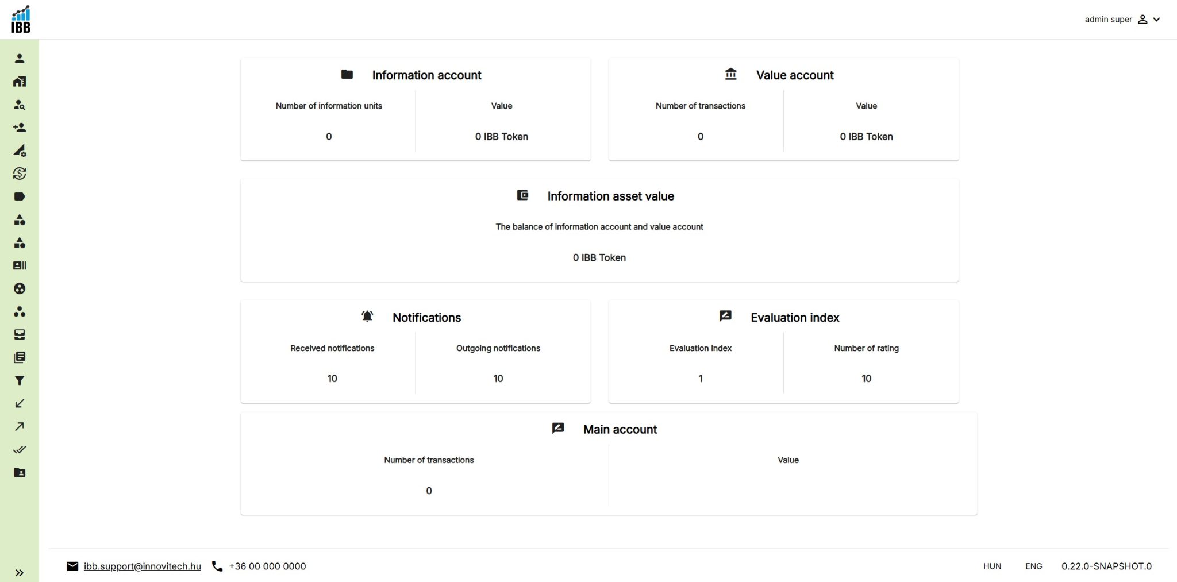Select the inbox tray sidebar icon
This screenshot has width=1177, height=582.
20,334
